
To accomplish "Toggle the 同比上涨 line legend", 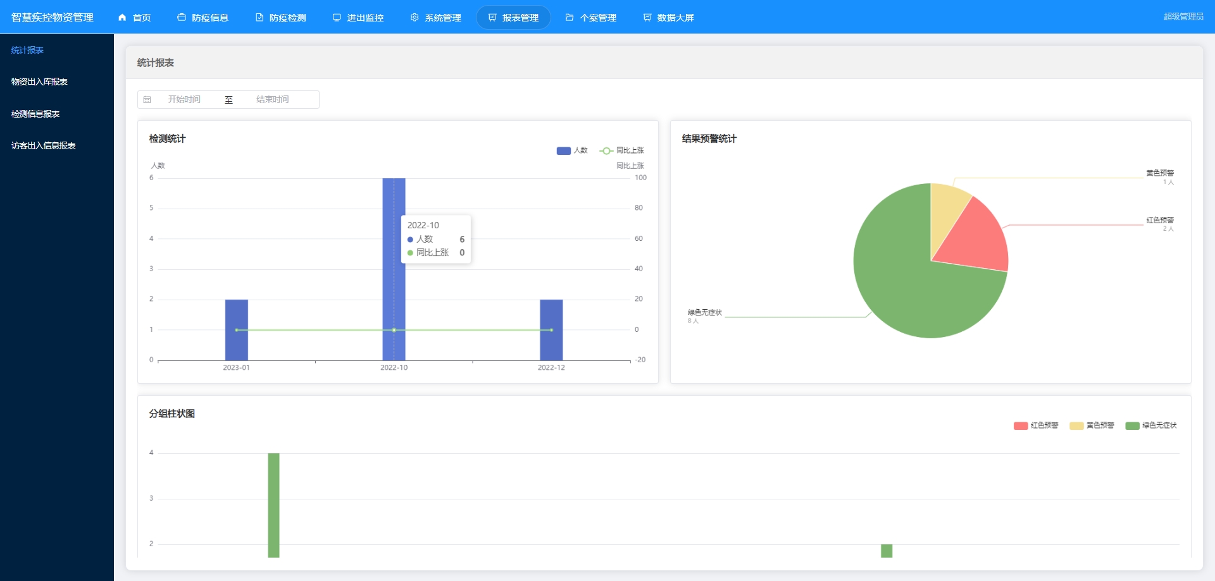I will [621, 150].
